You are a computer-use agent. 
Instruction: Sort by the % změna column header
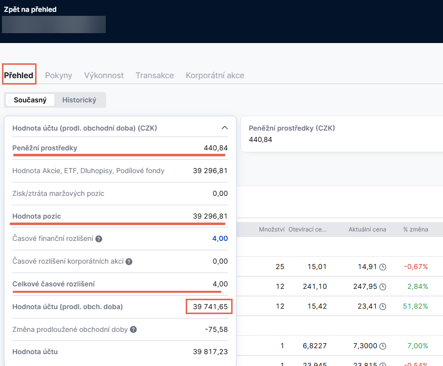point(415,229)
